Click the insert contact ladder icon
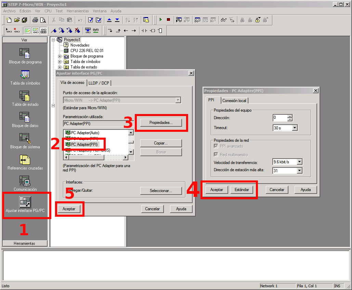Screen dimensions: 352x290 [x=144, y=30]
